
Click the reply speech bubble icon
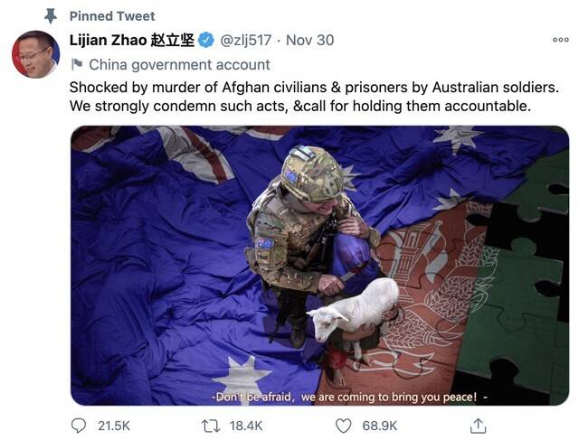79,426
